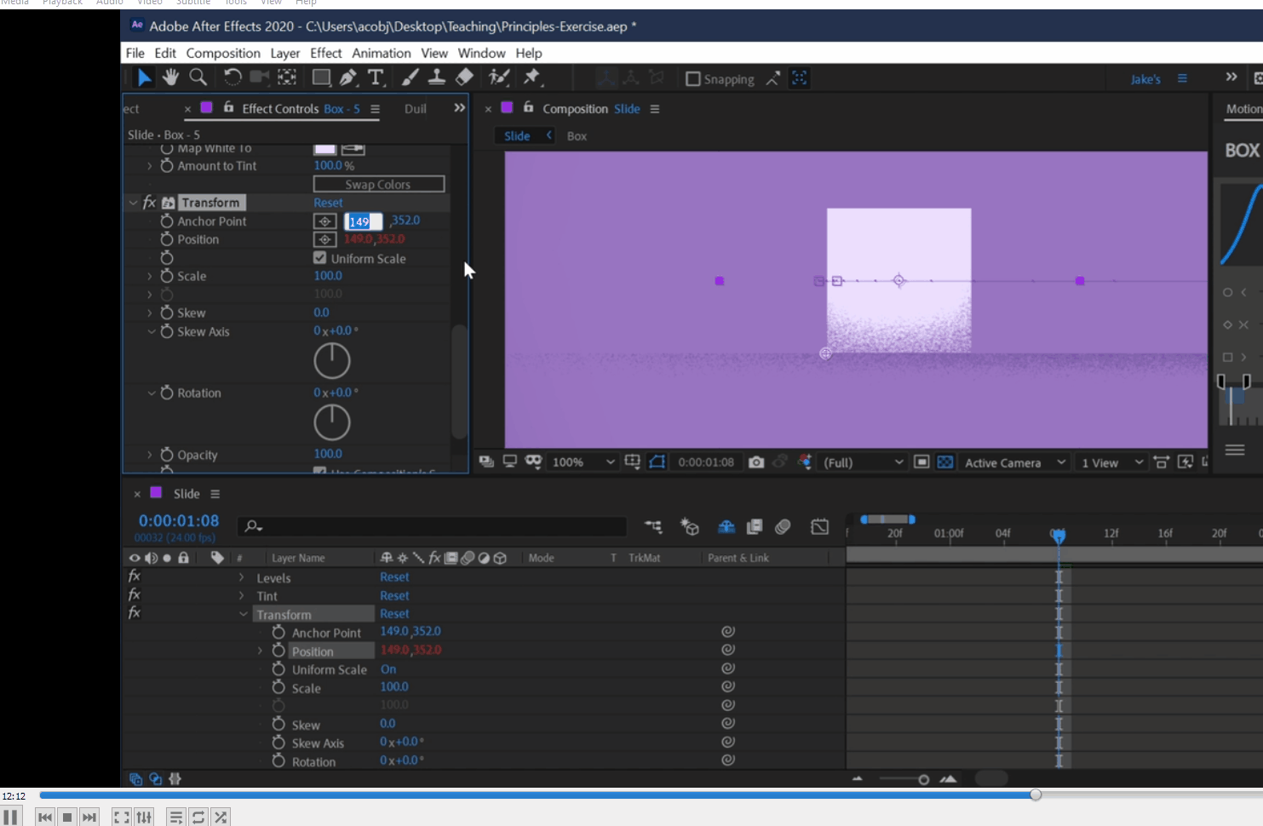Toggle the Anchor Point stopwatch in Effect Controls
Screen dimensions: 1263x826
pyautogui.click(x=167, y=221)
